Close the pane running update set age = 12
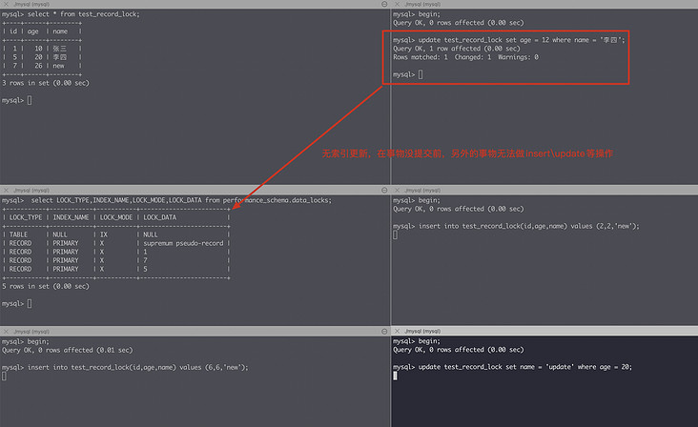The height and width of the screenshot is (427, 698). click(x=397, y=4)
